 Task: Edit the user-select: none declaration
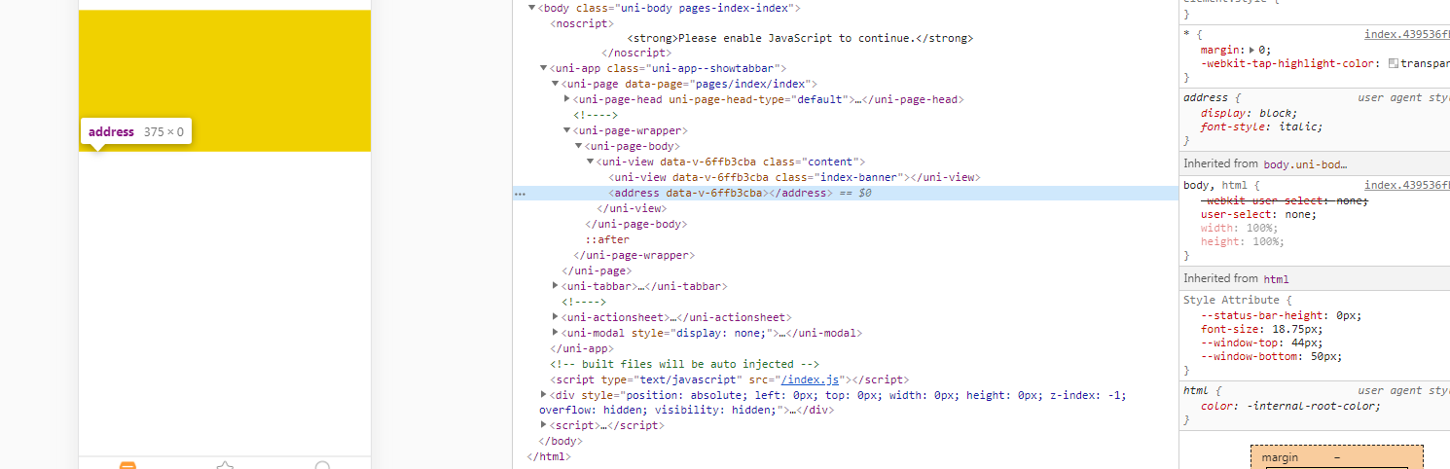[1258, 214]
